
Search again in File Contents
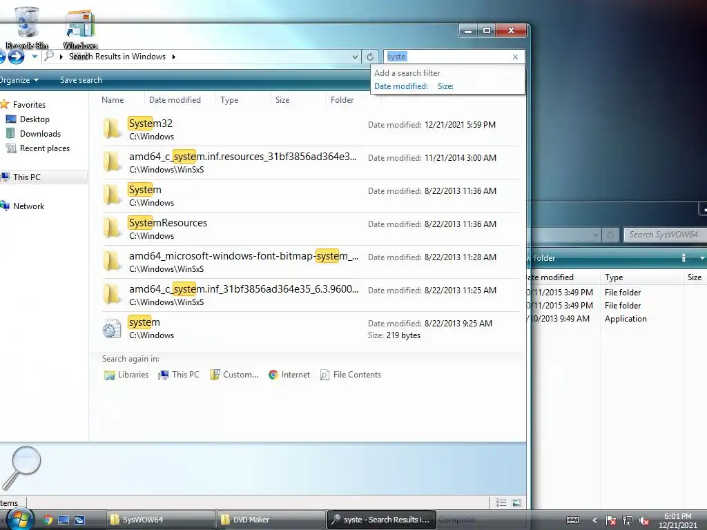[350, 375]
